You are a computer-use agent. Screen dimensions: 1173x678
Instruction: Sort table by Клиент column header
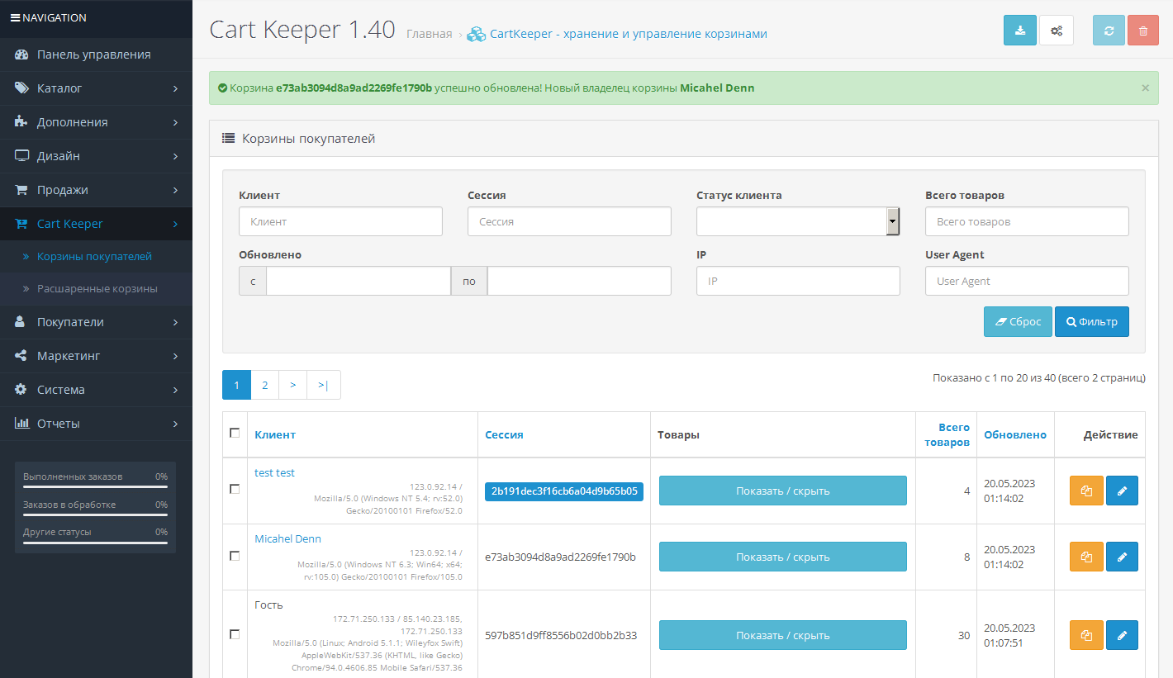pos(275,434)
